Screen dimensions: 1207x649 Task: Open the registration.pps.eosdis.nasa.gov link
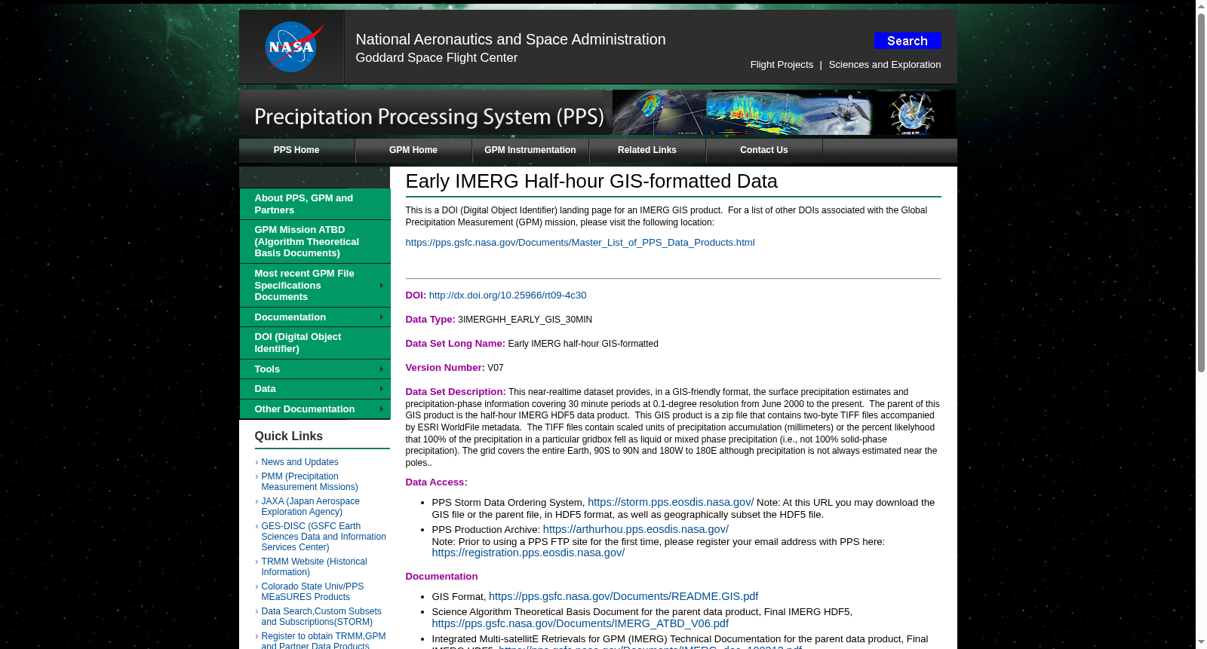(x=528, y=553)
